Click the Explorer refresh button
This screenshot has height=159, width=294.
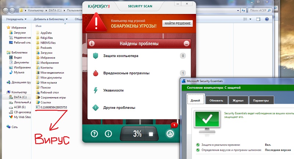(243, 11)
